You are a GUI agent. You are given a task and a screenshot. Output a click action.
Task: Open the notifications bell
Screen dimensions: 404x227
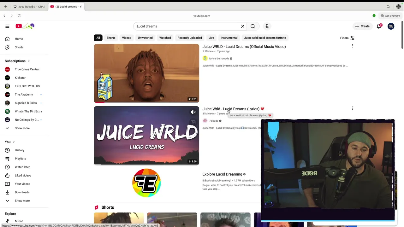point(379,26)
